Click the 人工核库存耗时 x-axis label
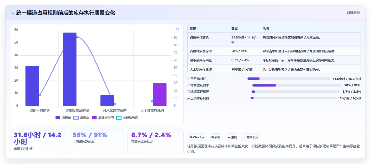371x164 pixels. [x=152, y=111]
